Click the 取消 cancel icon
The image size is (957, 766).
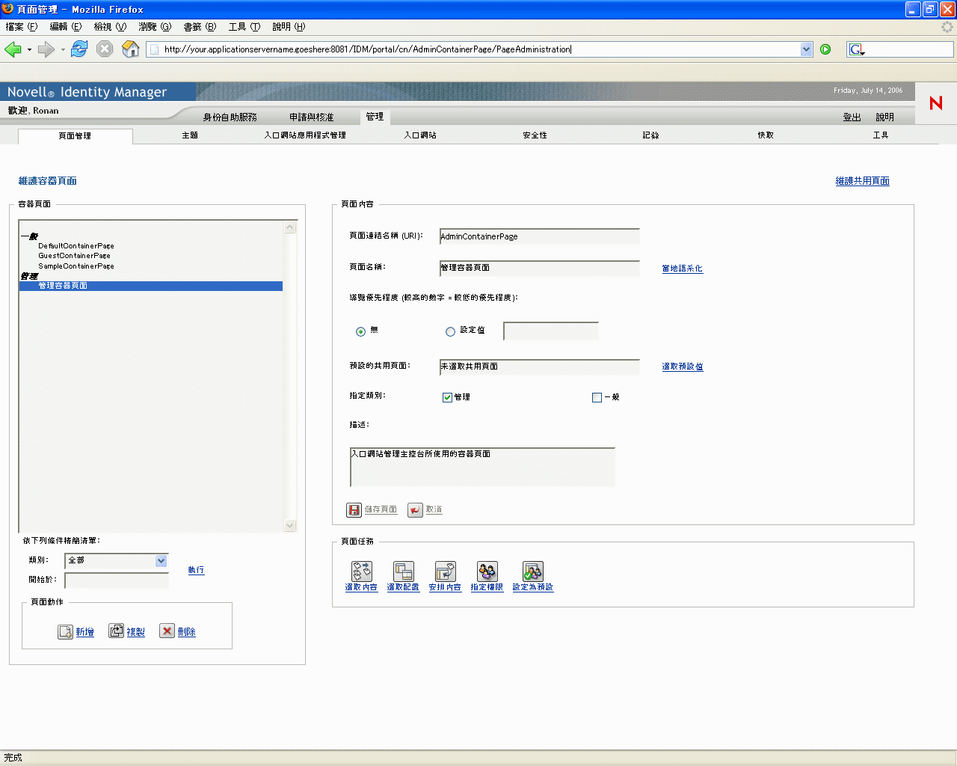(x=415, y=509)
